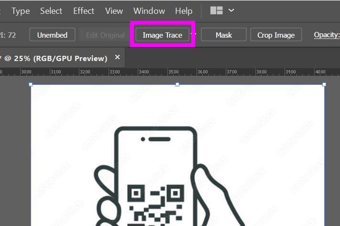The image size is (340, 226).
Task: Select the 25% (RGB/GPU Preview) document tab
Action: point(62,58)
